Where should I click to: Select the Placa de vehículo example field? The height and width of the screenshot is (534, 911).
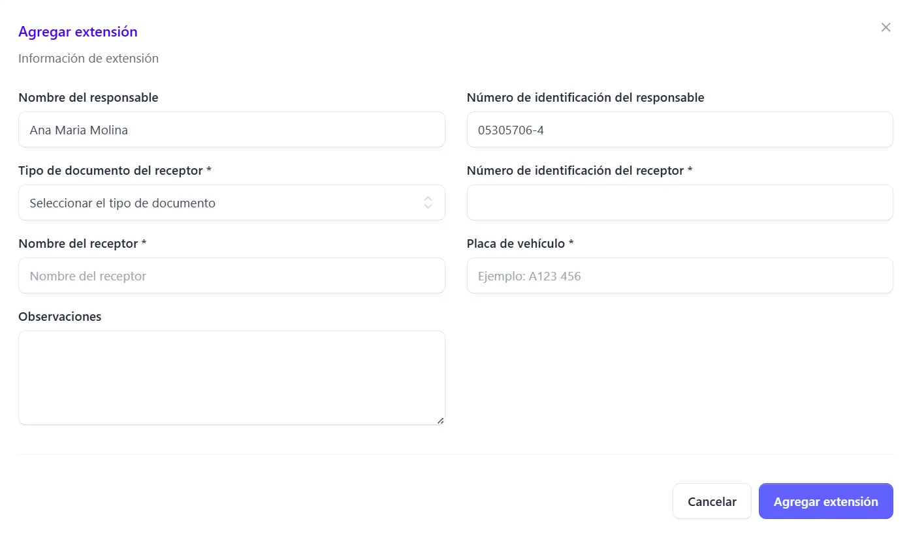coord(680,276)
